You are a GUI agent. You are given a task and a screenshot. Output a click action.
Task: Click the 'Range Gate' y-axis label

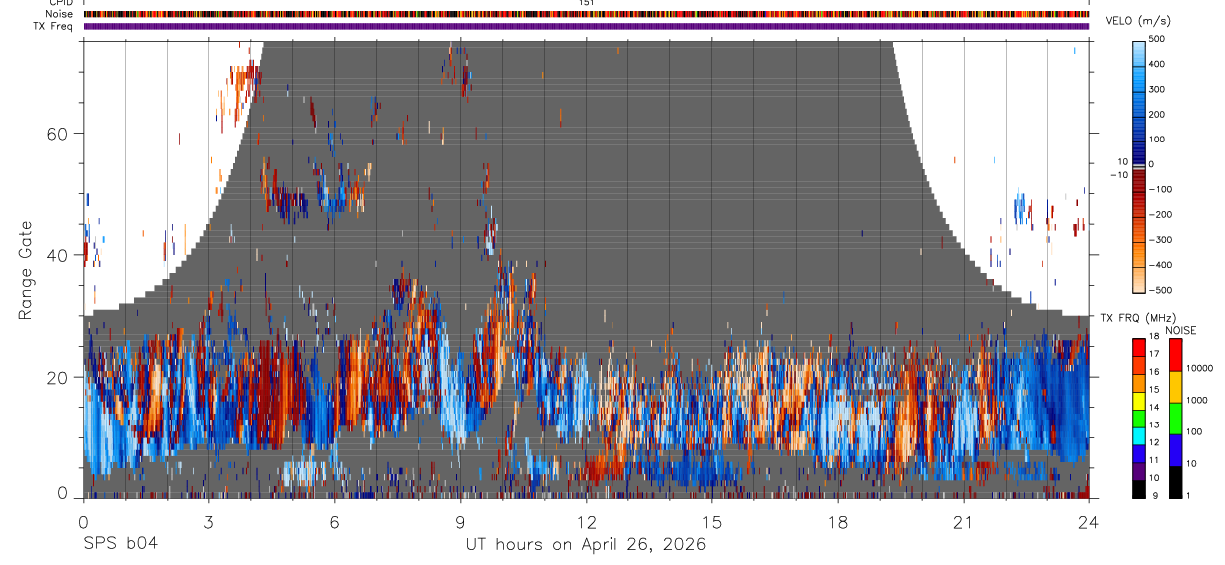coord(27,269)
